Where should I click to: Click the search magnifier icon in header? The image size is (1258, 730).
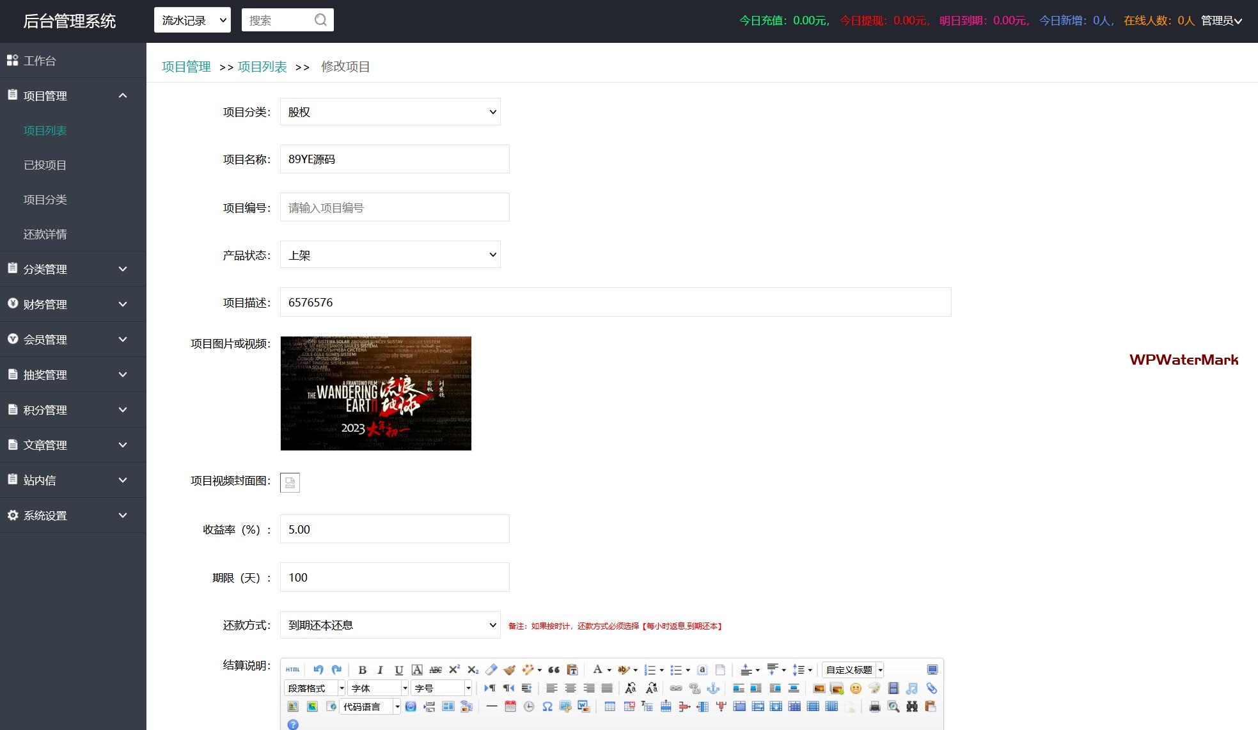[320, 20]
